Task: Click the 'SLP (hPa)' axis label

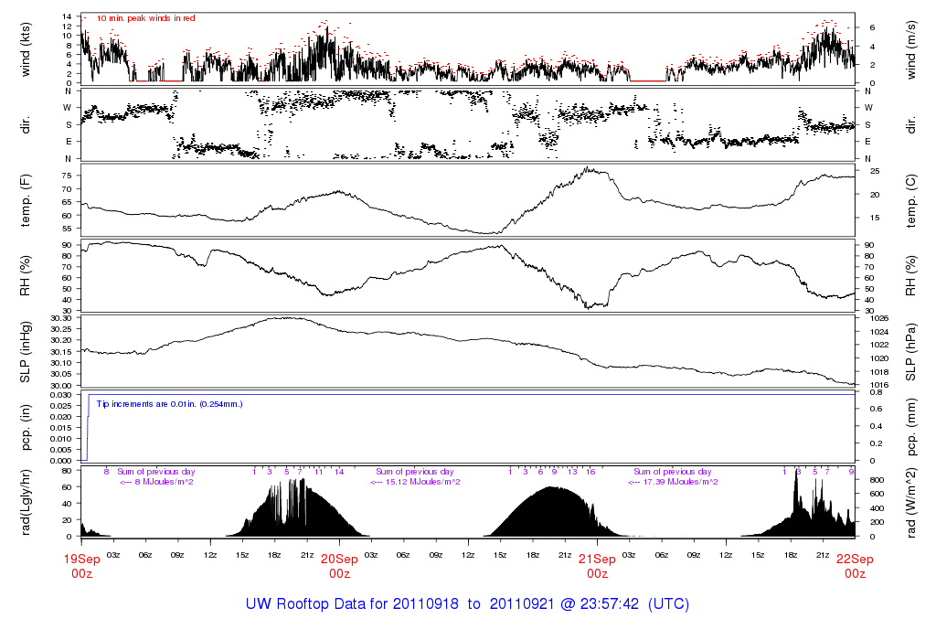Action: (914, 351)
